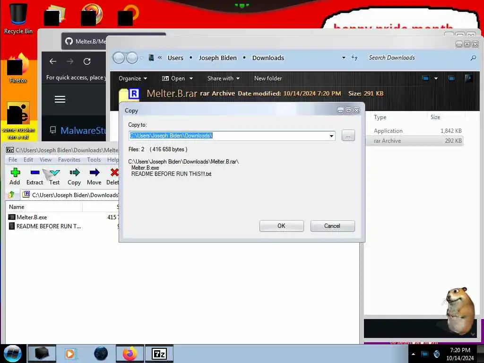Click the browser forward arrow
Viewport: 484px width, 363px height.
pos(70,61)
